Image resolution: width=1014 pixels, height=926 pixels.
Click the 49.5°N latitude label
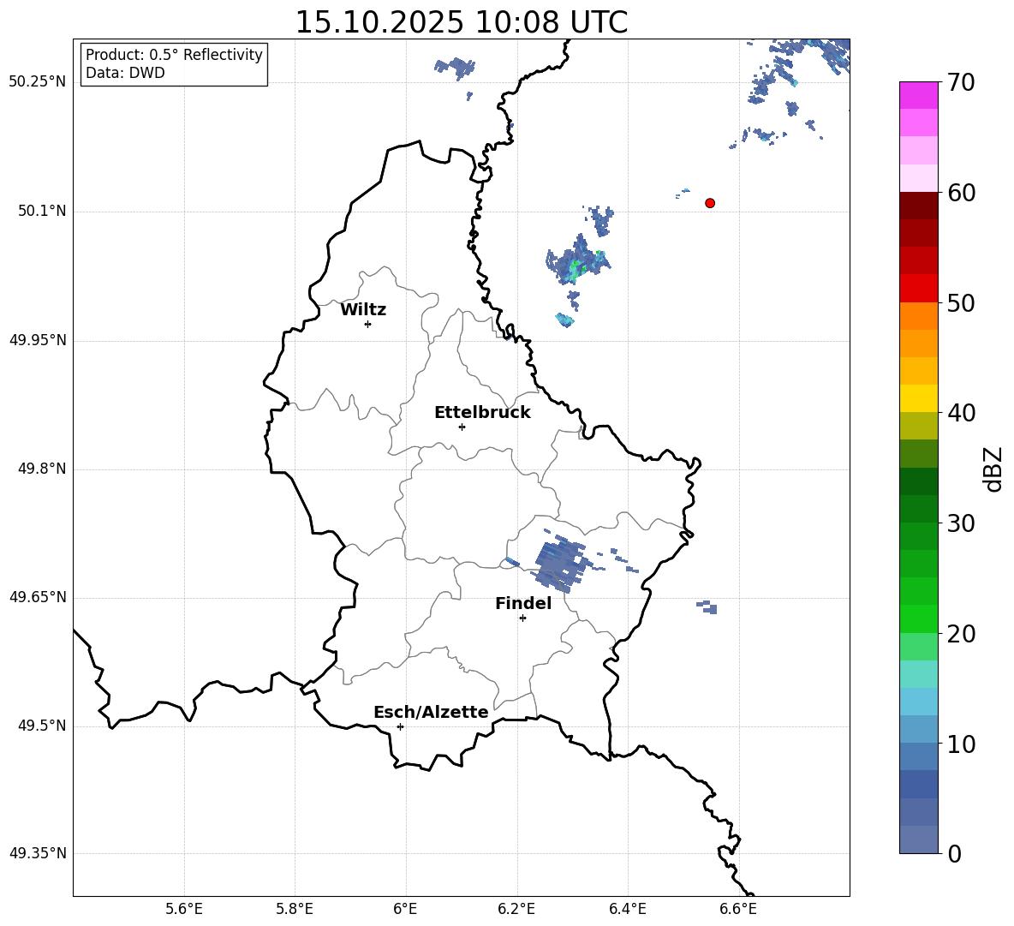(x=42, y=726)
